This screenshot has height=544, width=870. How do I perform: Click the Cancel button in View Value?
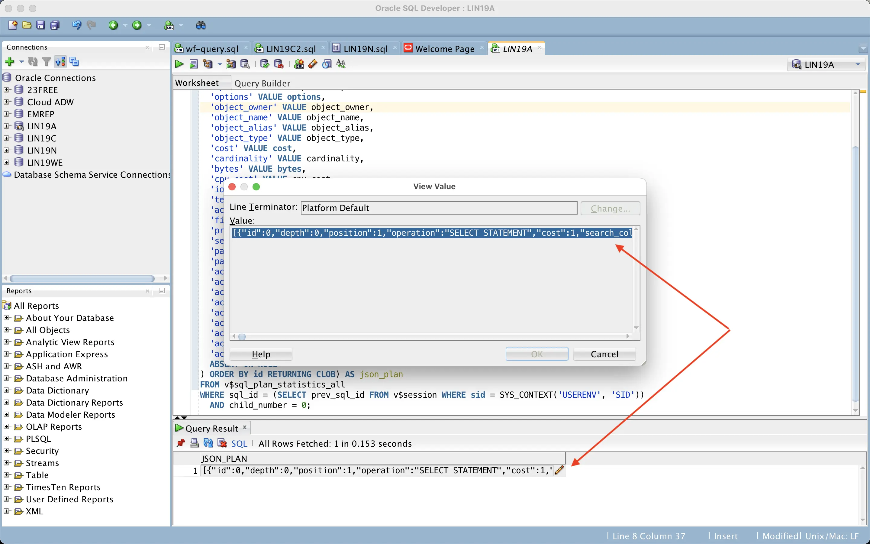click(x=604, y=354)
